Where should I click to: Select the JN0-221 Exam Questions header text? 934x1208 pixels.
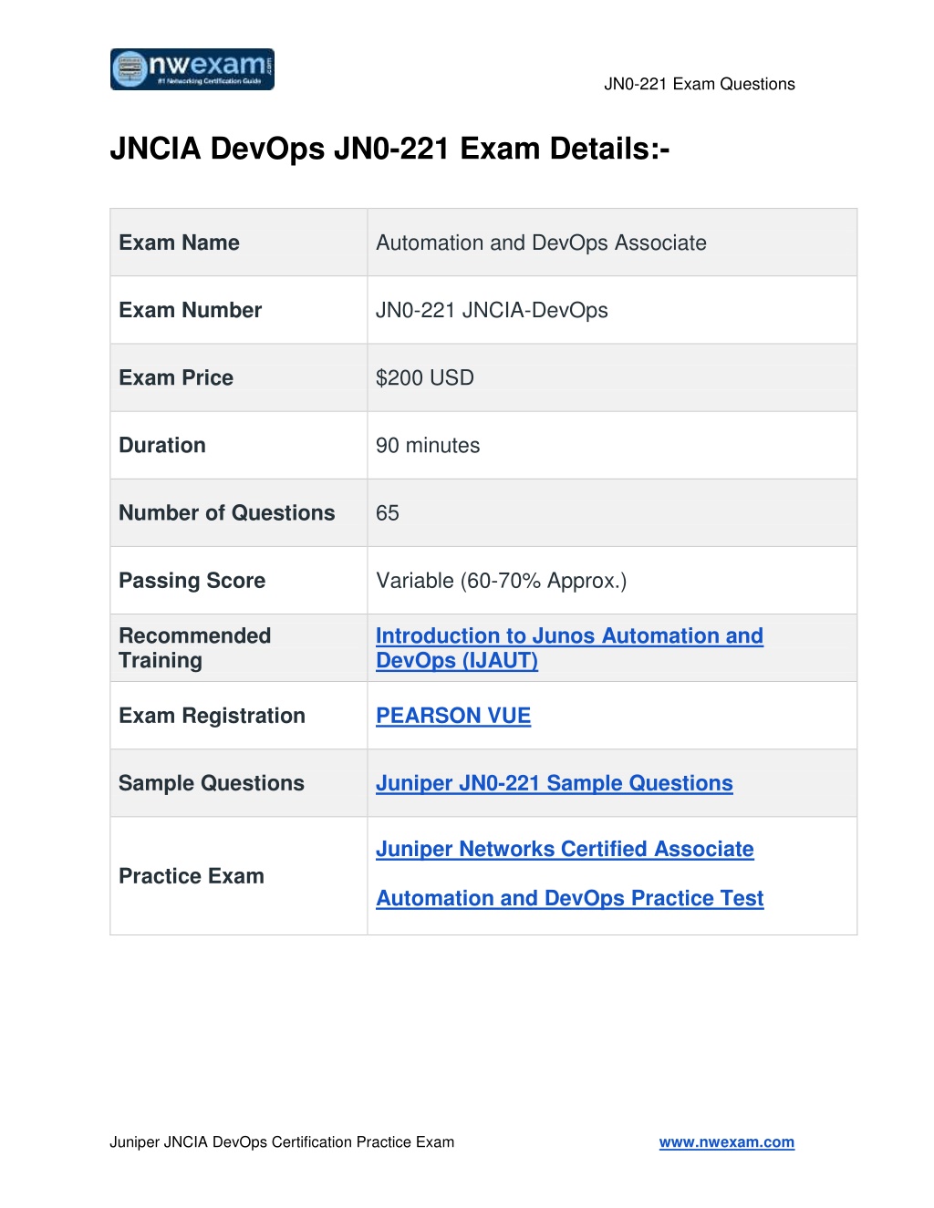tap(700, 84)
